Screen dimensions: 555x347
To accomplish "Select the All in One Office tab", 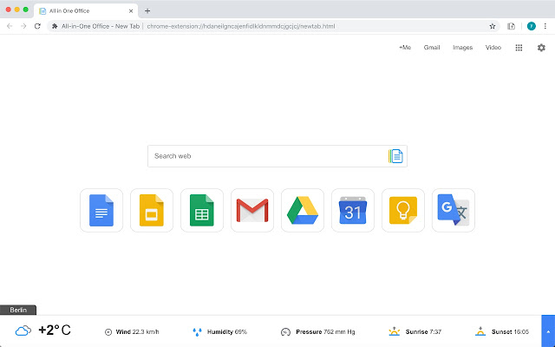I will (86, 11).
